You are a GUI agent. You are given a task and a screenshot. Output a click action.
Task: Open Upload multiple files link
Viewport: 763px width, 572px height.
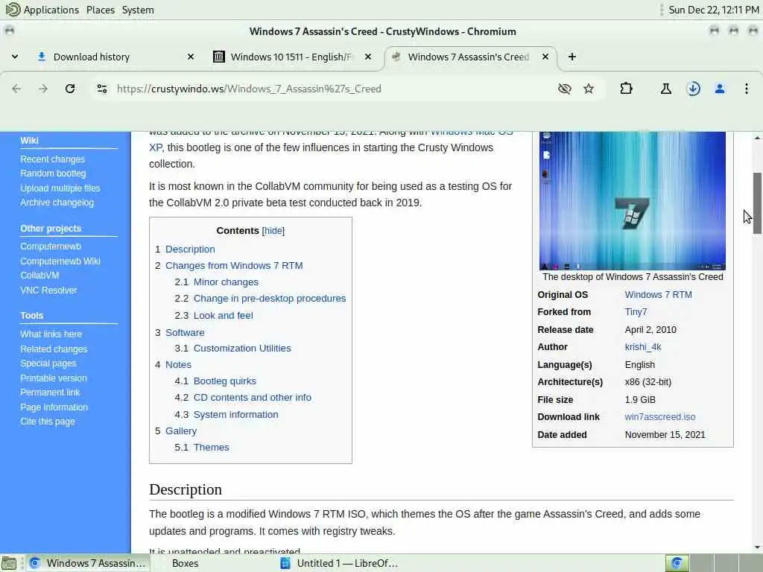(60, 188)
